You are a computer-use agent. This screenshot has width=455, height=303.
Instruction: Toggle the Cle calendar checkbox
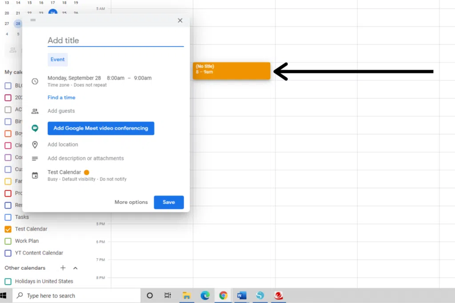8,146
